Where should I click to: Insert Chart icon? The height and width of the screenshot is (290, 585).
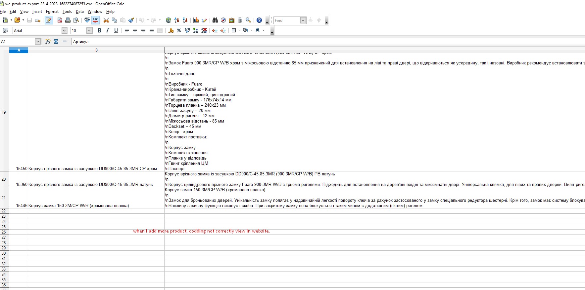point(196,20)
